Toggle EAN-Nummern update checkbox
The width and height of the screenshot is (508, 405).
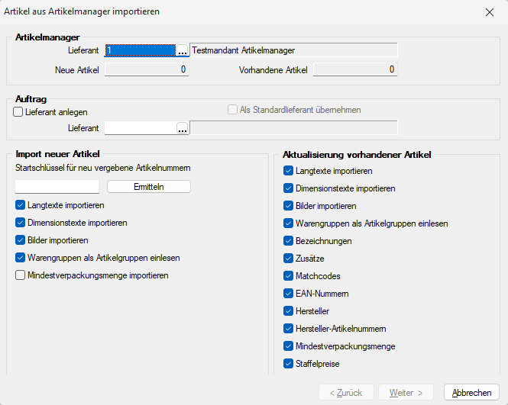(x=288, y=294)
